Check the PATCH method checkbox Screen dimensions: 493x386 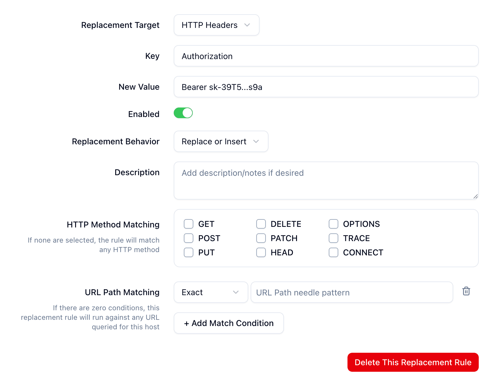[x=261, y=238]
